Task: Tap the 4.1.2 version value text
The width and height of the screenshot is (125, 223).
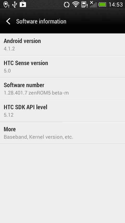Action: [9, 49]
